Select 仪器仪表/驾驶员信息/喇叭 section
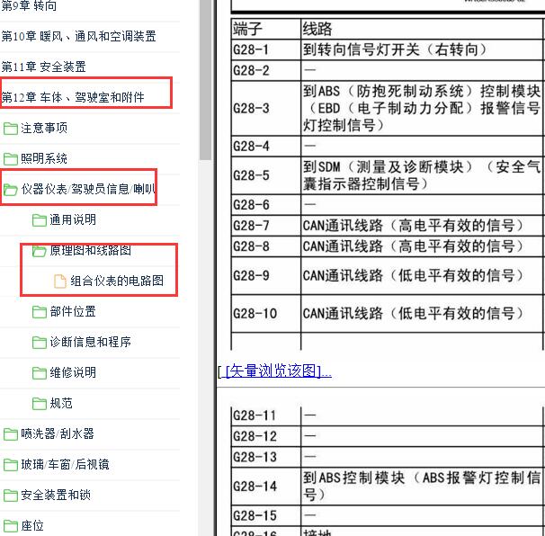Screen dimensions: 545x536 click(88, 189)
